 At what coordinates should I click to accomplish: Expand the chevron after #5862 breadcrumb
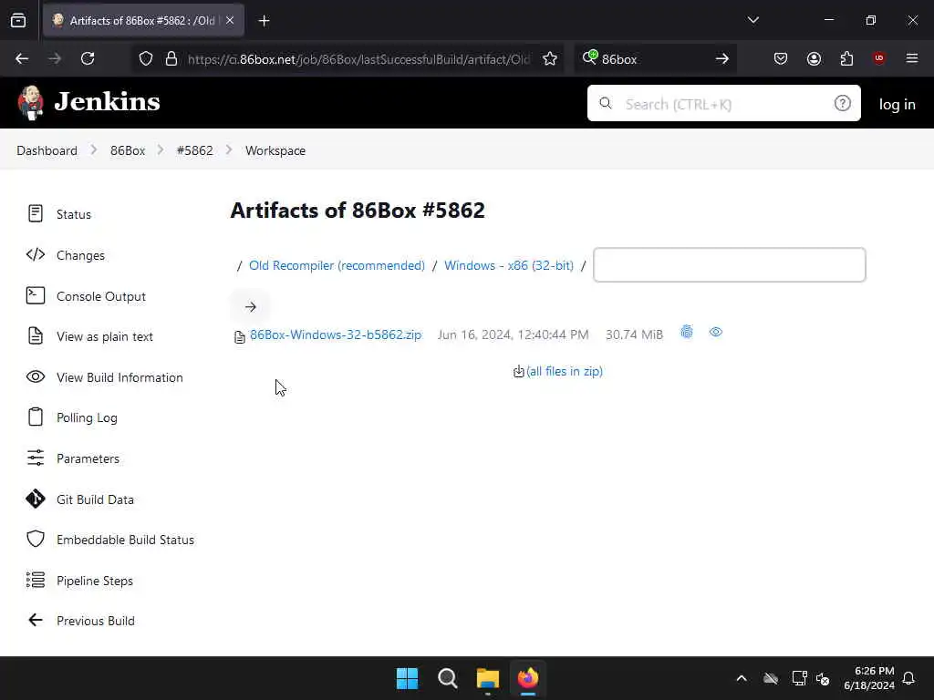pos(229,150)
